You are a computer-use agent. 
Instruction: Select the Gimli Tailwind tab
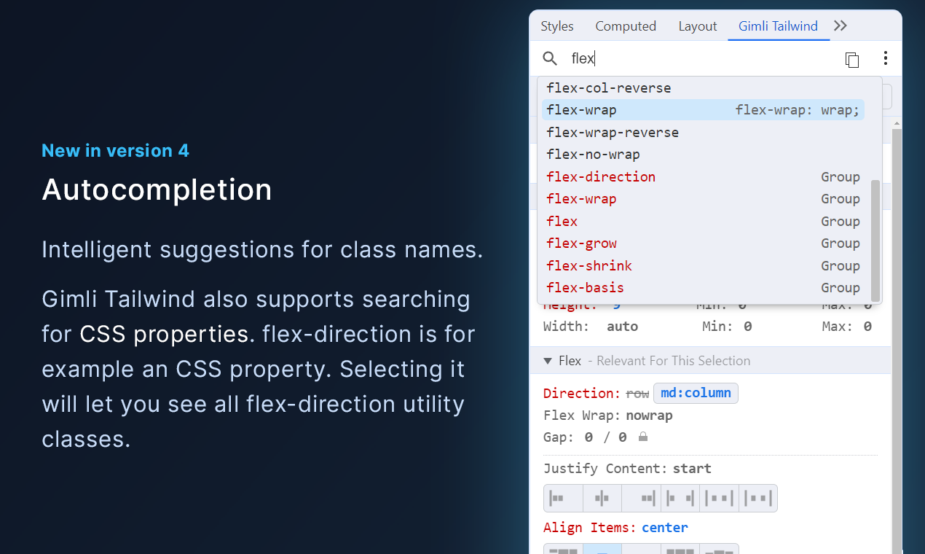pos(779,26)
